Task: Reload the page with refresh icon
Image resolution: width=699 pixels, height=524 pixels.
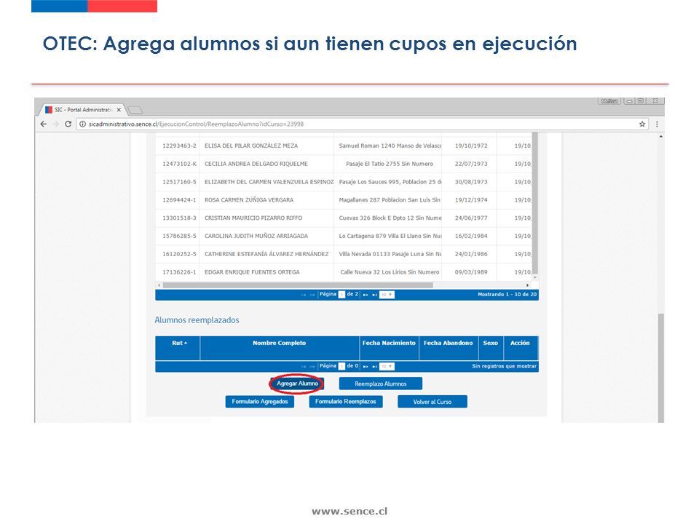Action: tap(68, 124)
